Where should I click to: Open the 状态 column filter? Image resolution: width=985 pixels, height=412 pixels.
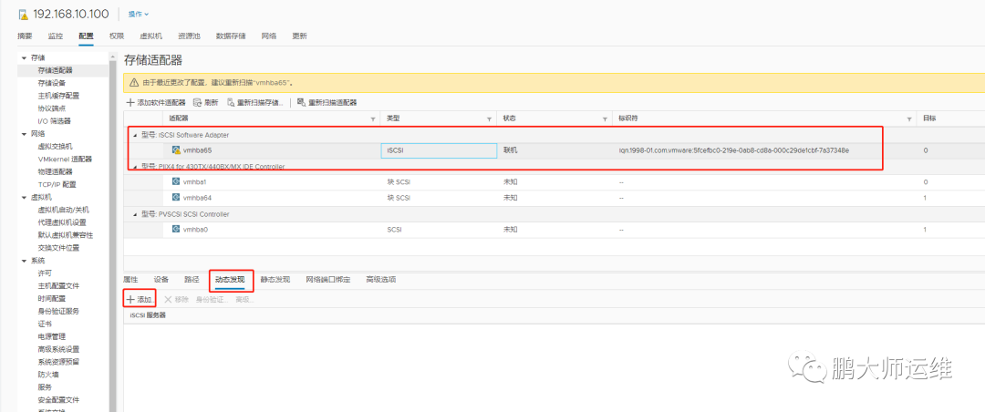tap(605, 118)
